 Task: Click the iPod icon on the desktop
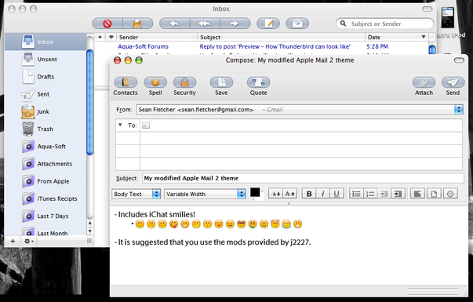[x=447, y=17]
